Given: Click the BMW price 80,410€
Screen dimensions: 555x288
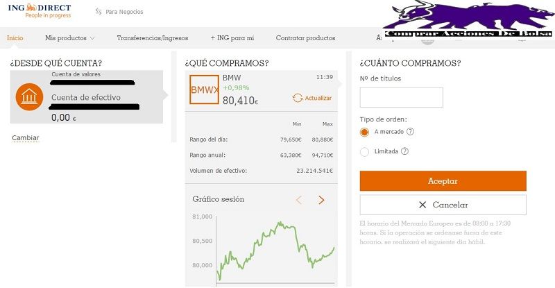Looking at the screenshot, I should coord(240,101).
